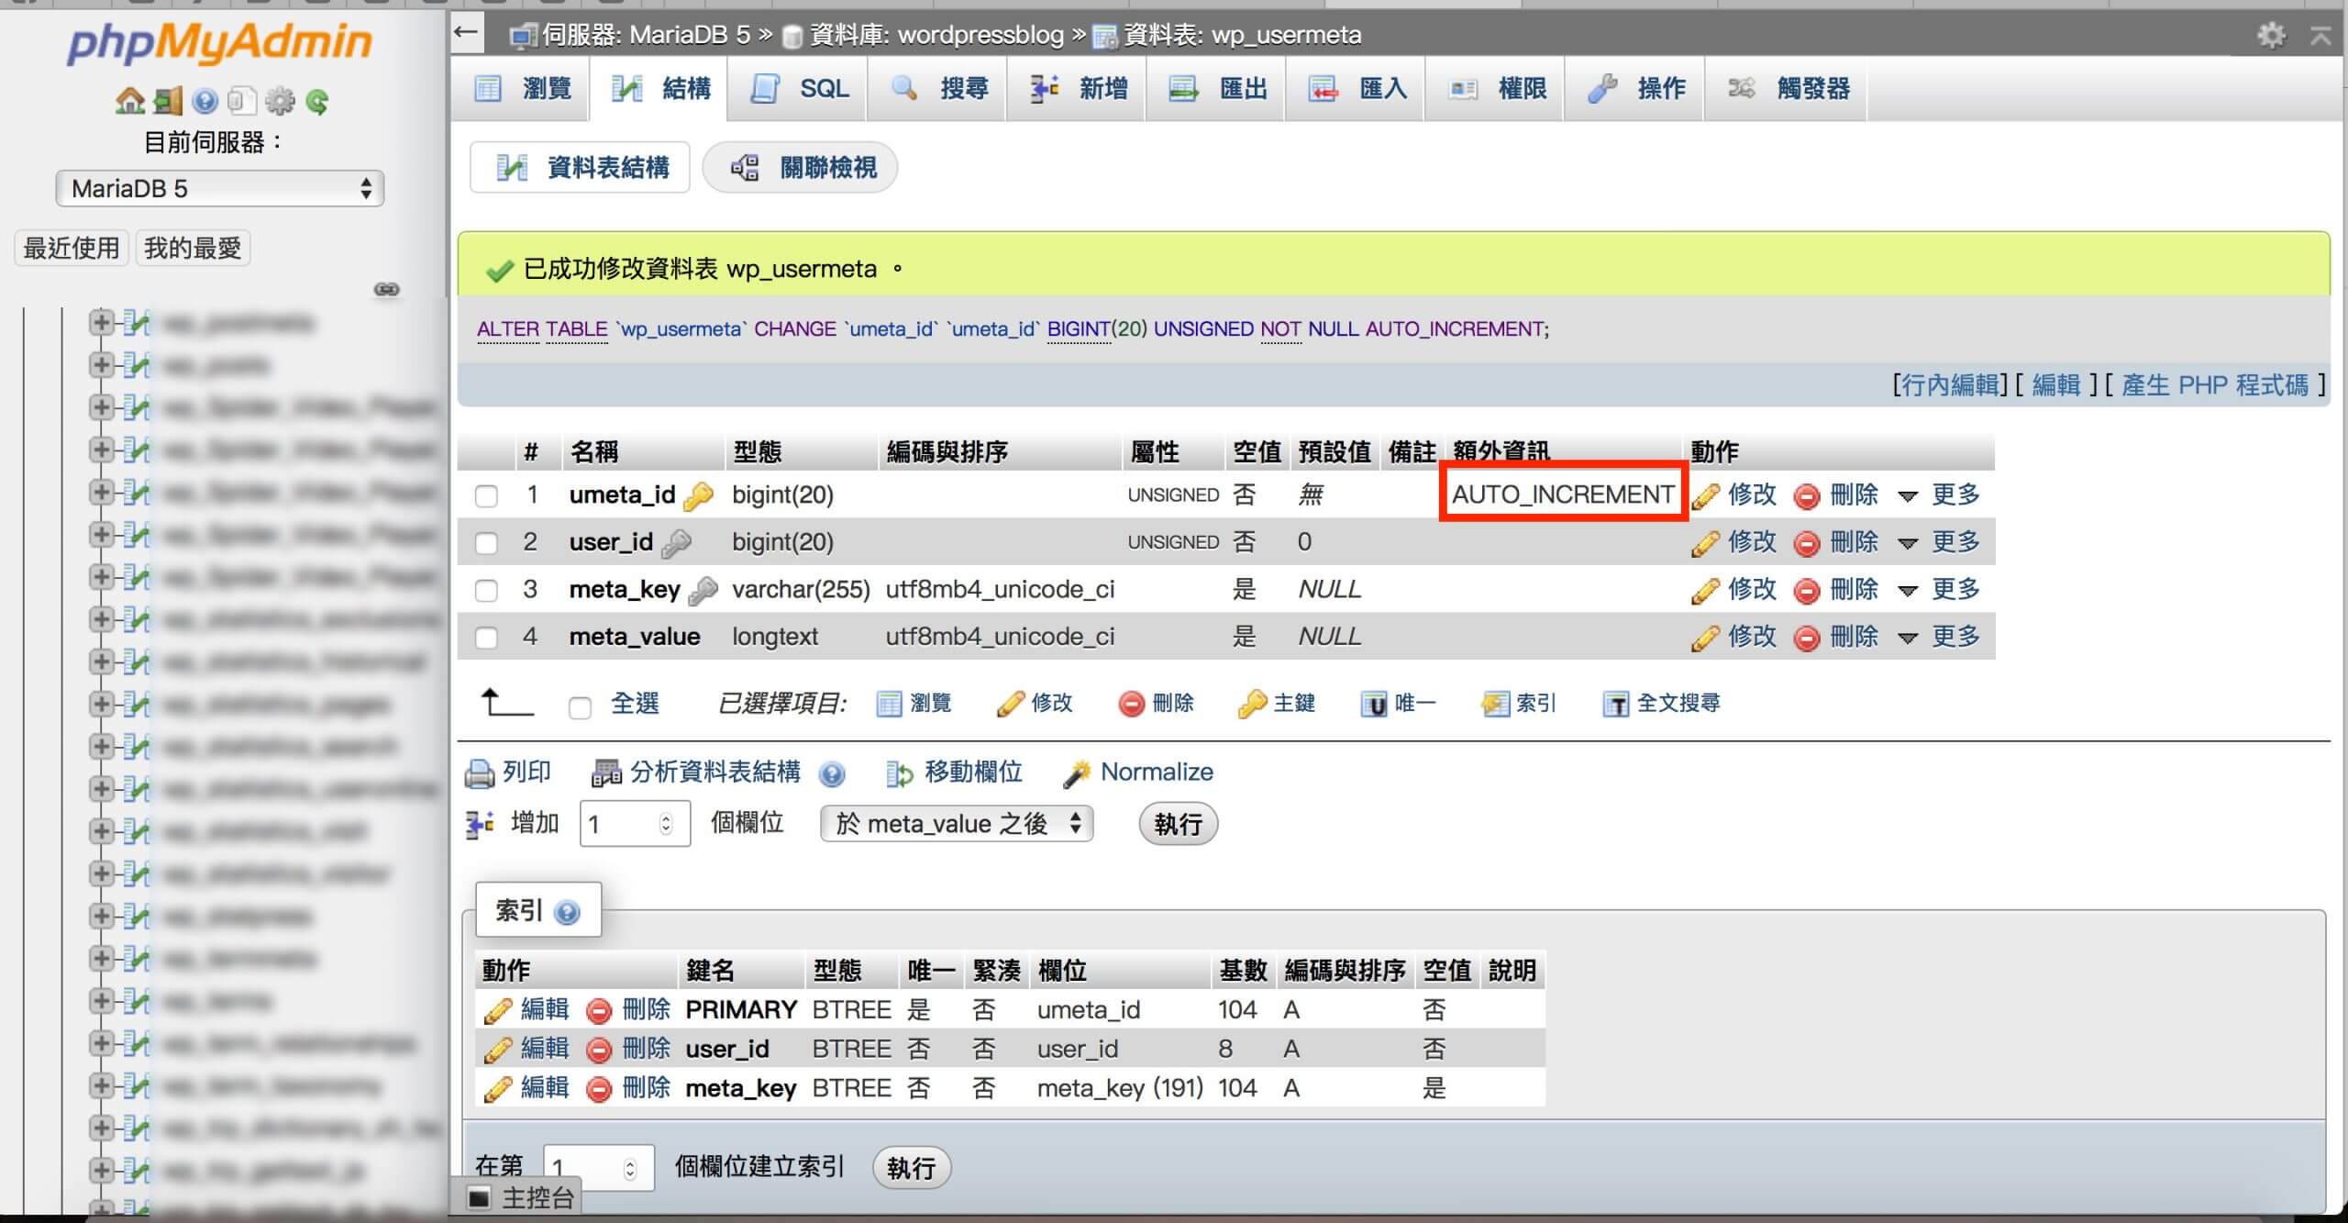Click stepper arrows on index column count field
Viewport: 2348px width, 1223px height.
click(630, 1169)
